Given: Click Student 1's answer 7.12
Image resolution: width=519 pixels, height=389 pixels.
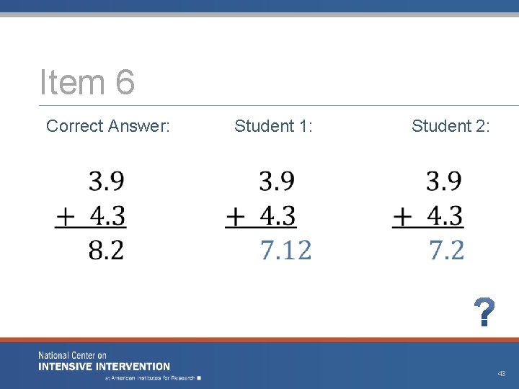Looking at the screenshot, I should coord(286,250).
